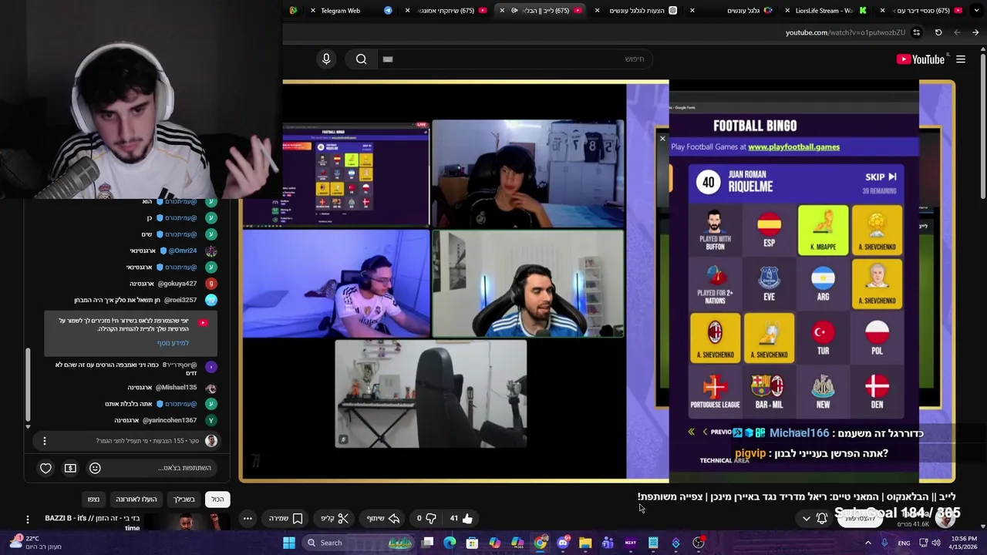Select the הכול filter chip
This screenshot has width=987, height=555.
217,499
